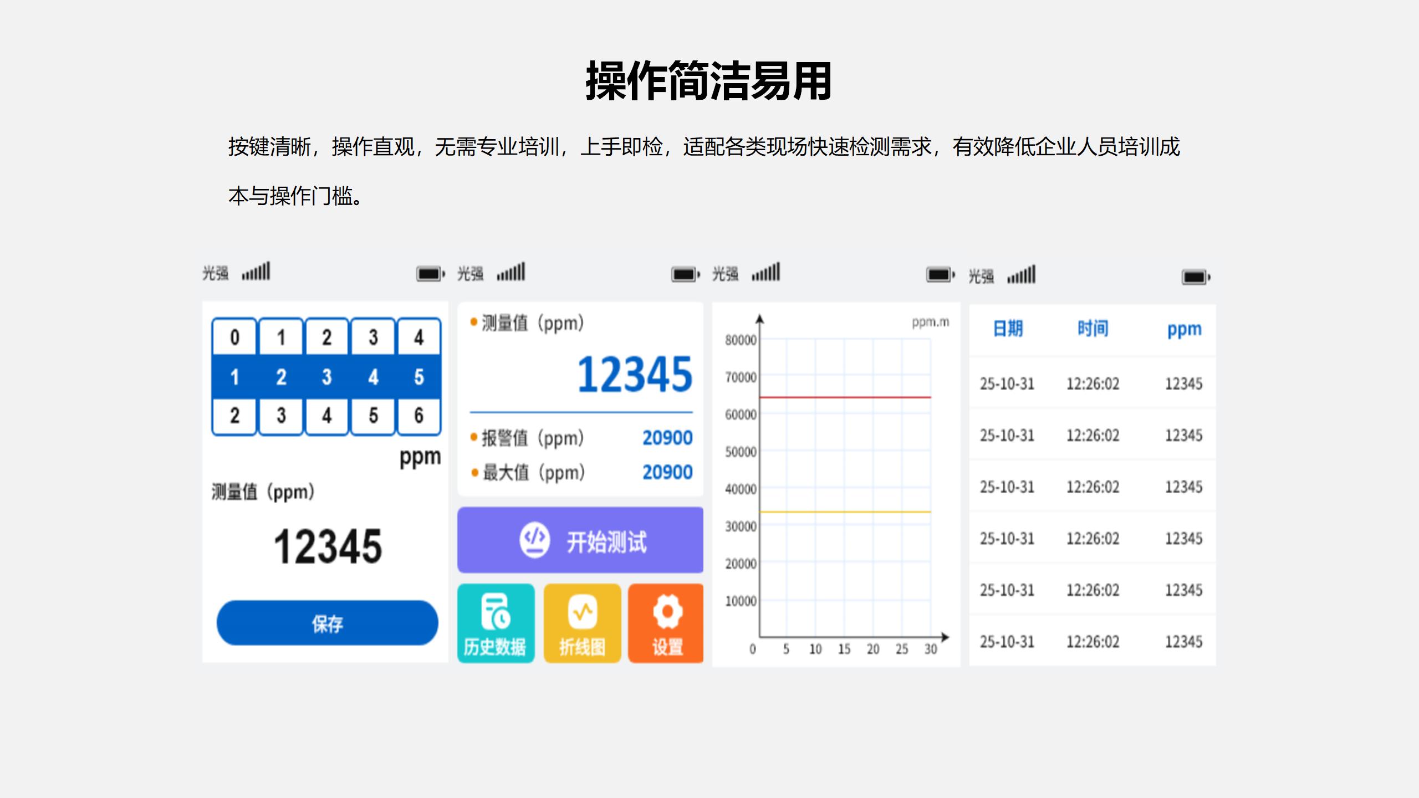This screenshot has width=1419, height=798.
Task: Click the 光强 signal bars on third screen
Action: 766,272
